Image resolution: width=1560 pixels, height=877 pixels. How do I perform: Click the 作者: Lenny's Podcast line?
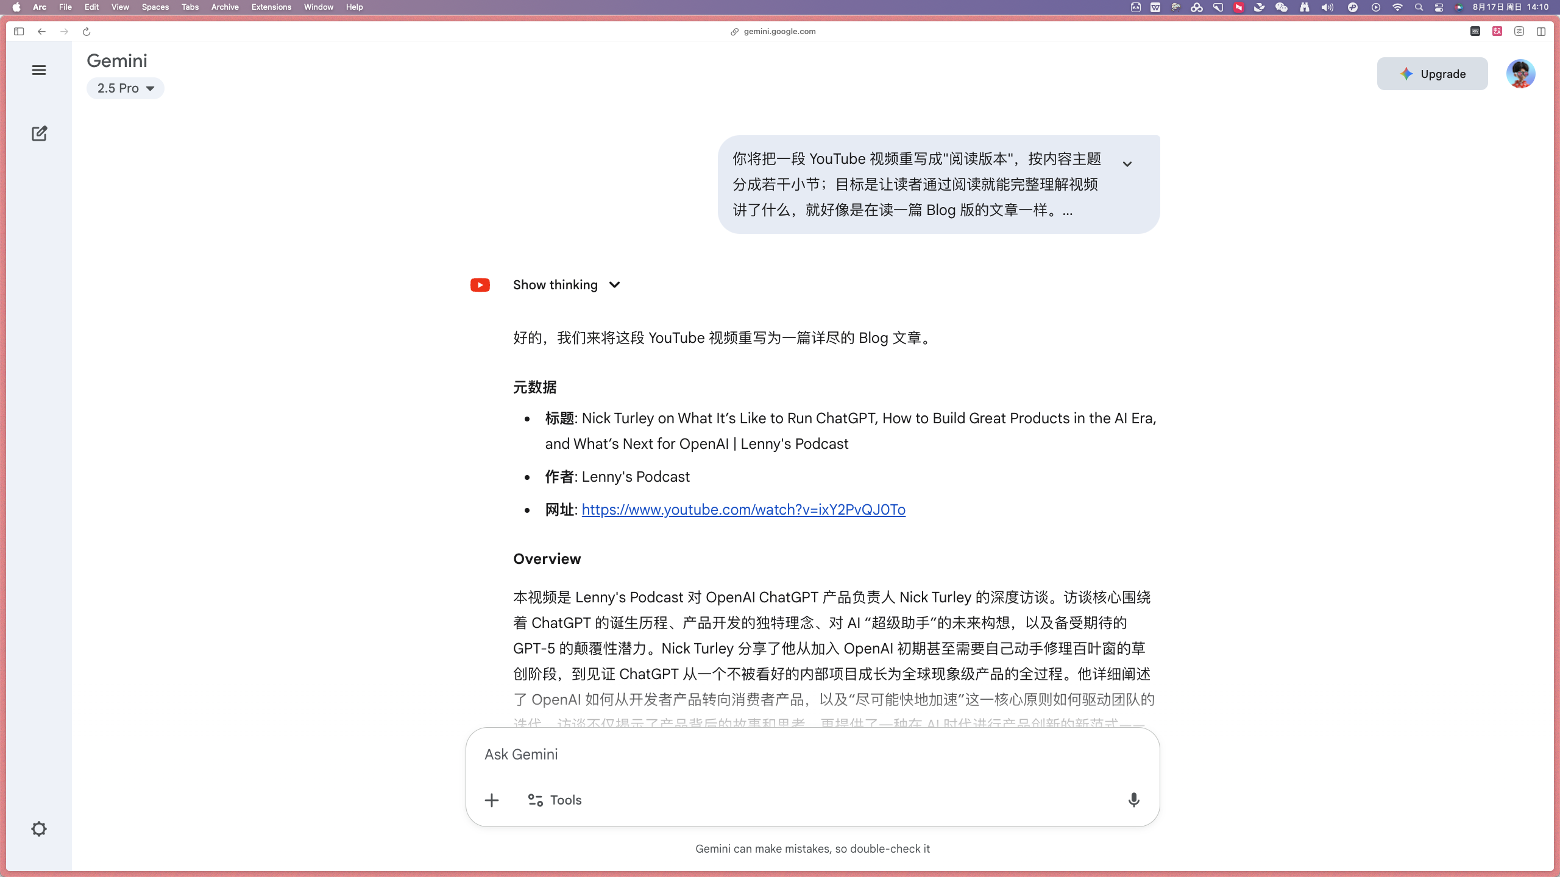point(617,477)
